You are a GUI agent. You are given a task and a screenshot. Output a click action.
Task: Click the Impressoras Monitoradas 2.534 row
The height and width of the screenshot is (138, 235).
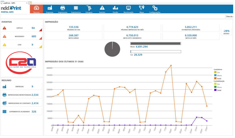[x=22, y=95]
